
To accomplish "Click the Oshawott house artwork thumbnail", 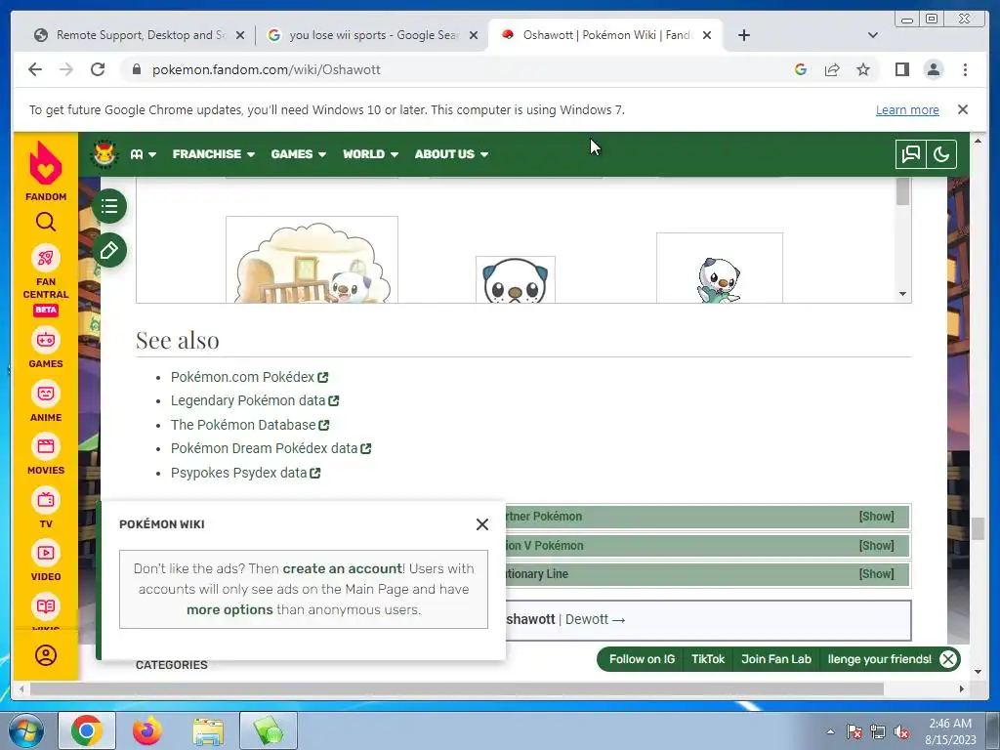I will 312,260.
